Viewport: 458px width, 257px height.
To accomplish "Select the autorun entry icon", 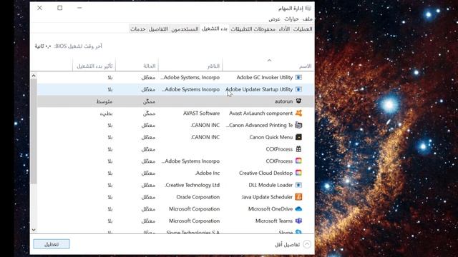I will pos(298,101).
